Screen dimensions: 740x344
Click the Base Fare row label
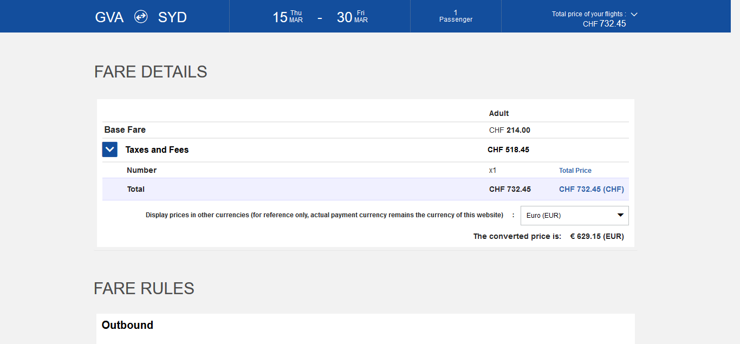pyautogui.click(x=125, y=130)
